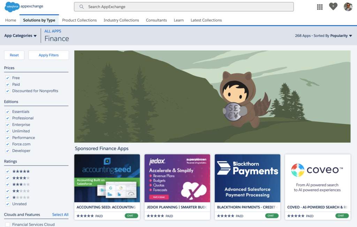
Task: Click the star rating on Blackthorn Payments card
Action: [226, 216]
